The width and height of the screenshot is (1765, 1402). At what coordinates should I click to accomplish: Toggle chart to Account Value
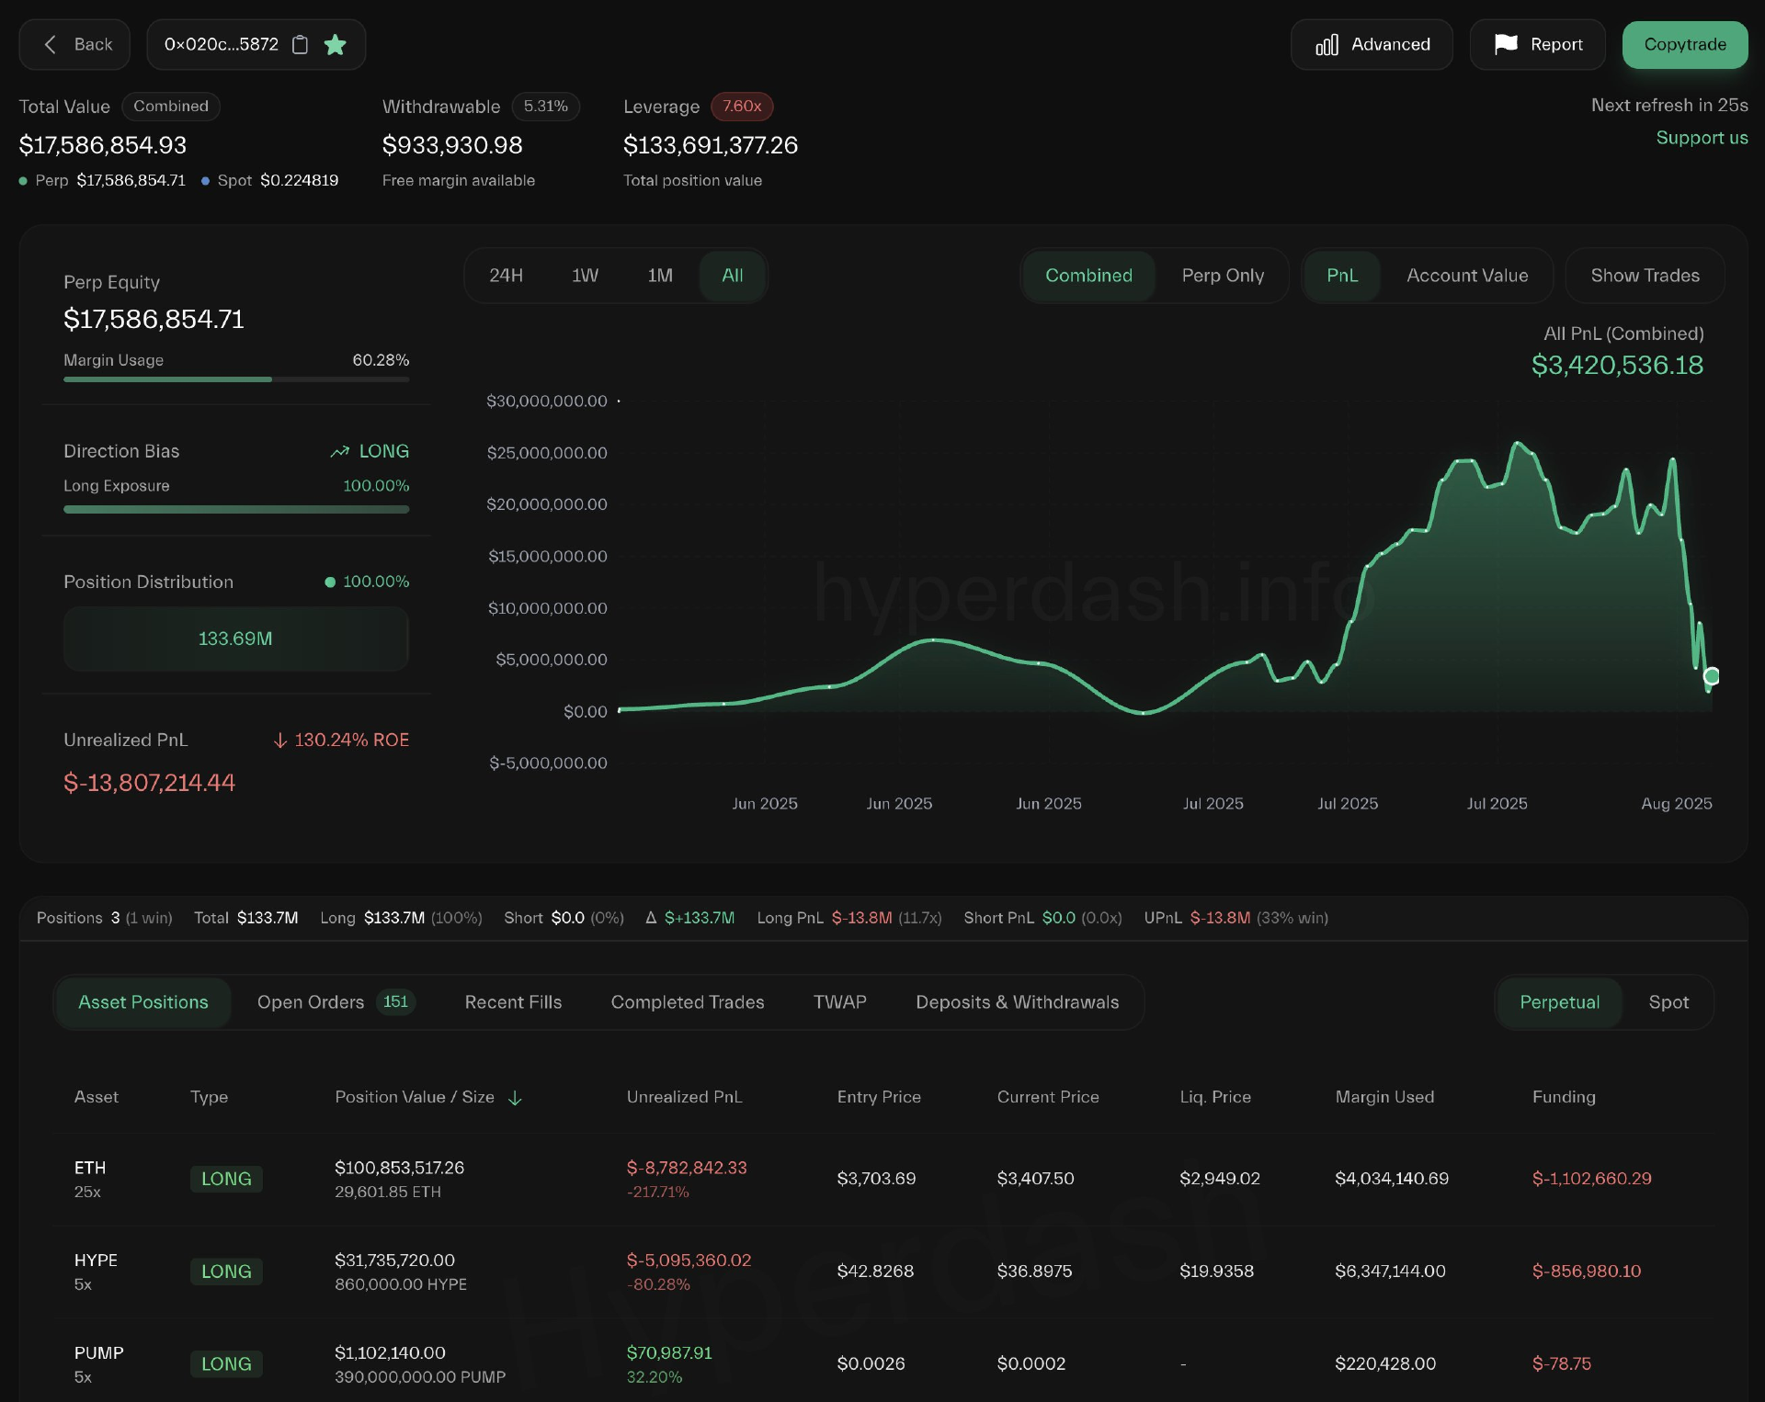tap(1466, 276)
